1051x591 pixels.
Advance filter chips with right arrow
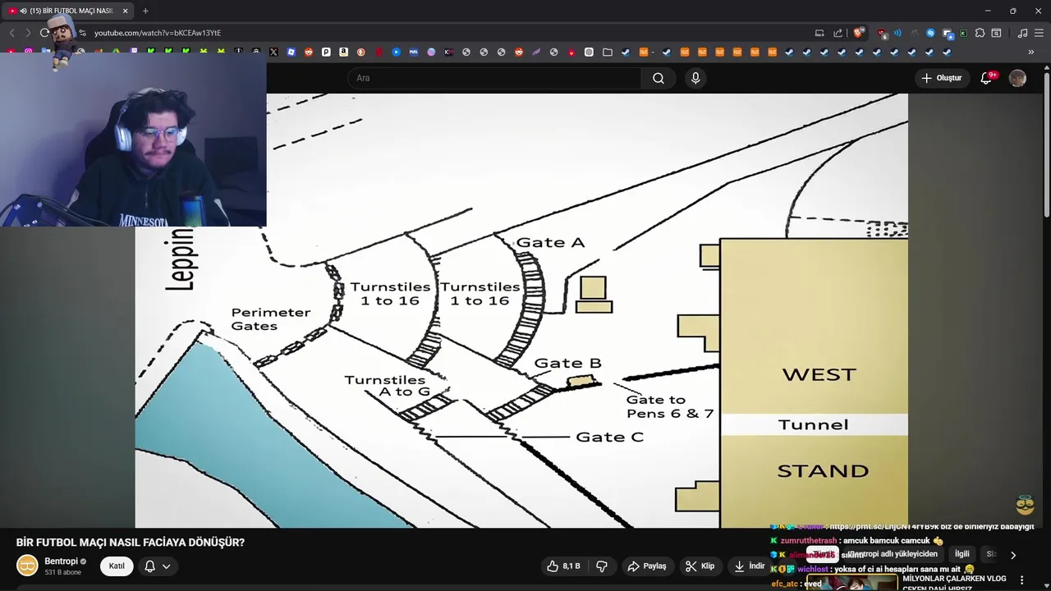[1012, 555]
